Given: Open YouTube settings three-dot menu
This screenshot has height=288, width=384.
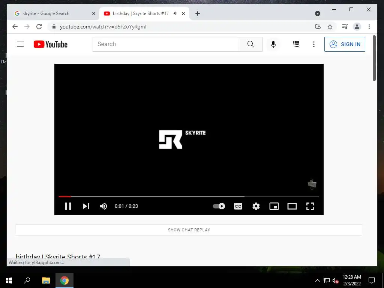Looking at the screenshot, I should tap(314, 44).
